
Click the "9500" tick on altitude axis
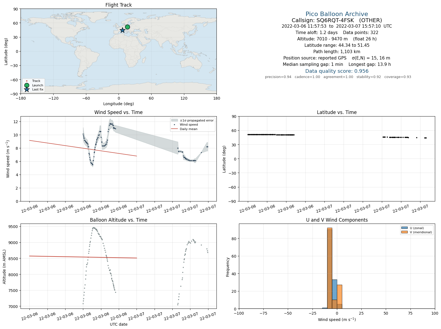pyautogui.click(x=14, y=227)
